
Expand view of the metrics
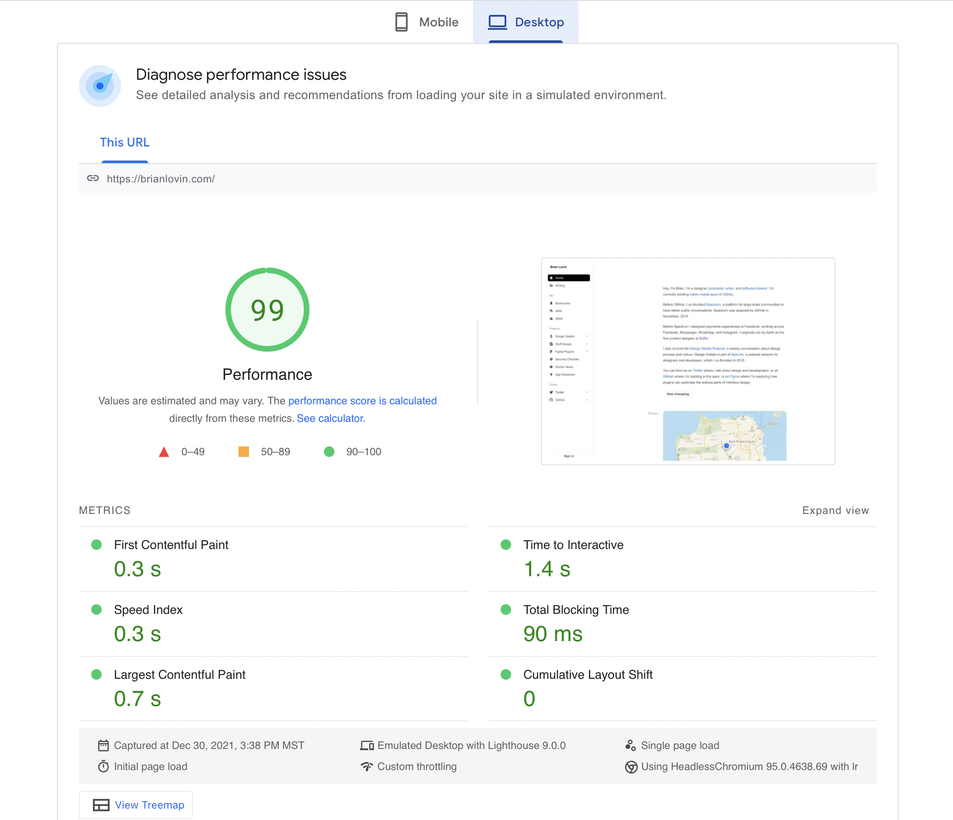[835, 510]
